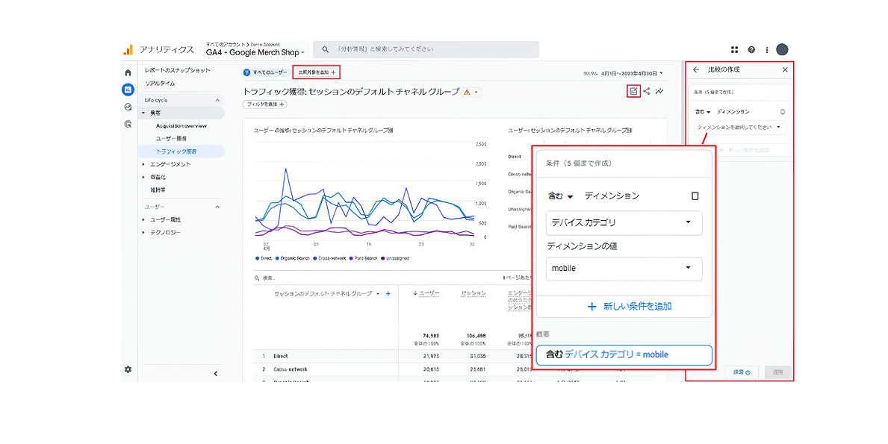
Task: Click 新しい条件を追加 in the enlarged callout
Action: coord(629,307)
